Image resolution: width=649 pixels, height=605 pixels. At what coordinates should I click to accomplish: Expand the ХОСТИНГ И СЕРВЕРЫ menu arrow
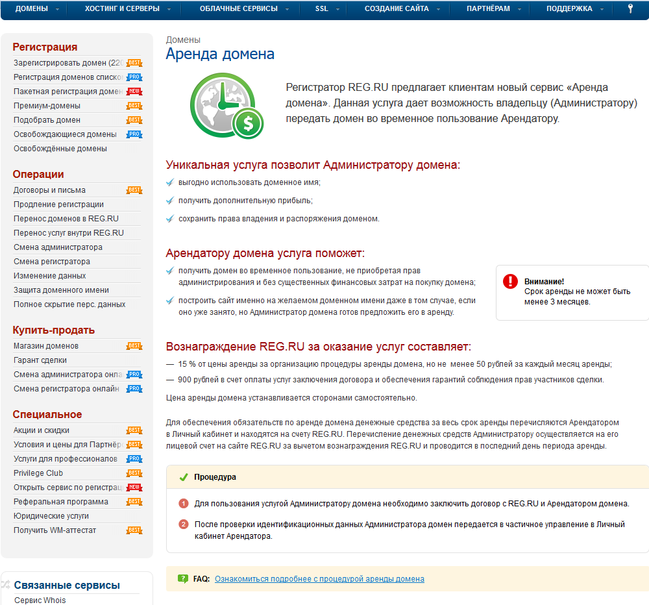(x=169, y=9)
